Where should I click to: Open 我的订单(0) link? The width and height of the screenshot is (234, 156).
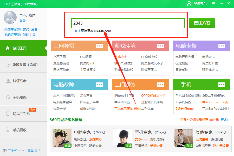click(x=12, y=35)
